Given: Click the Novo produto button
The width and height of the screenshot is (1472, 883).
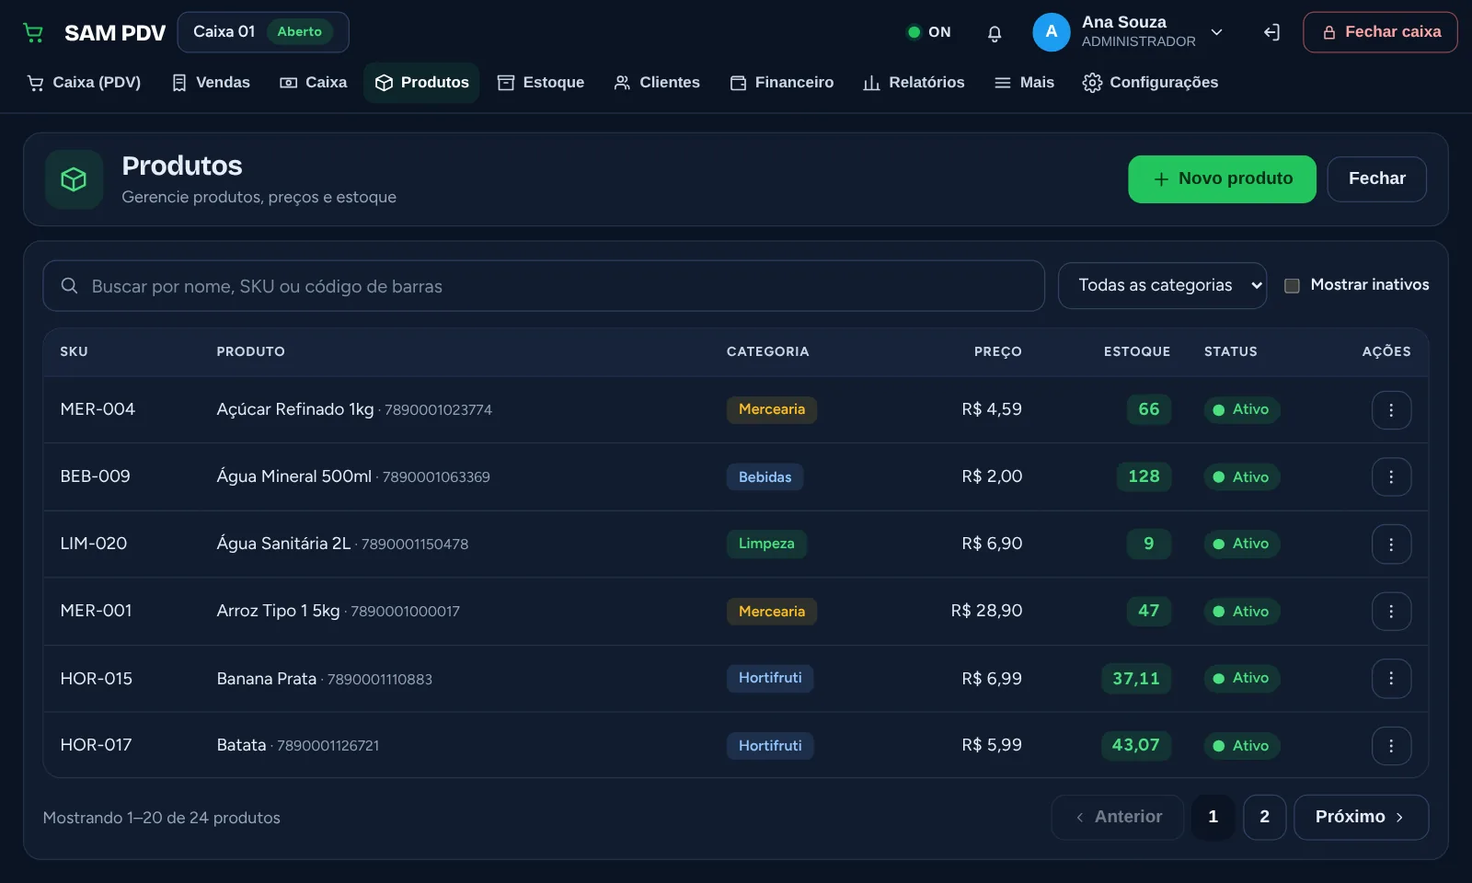Looking at the screenshot, I should pos(1222,179).
